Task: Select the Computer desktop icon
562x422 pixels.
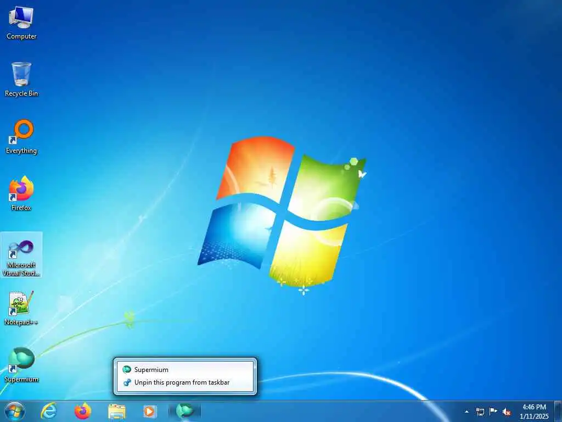Action: pos(21,24)
